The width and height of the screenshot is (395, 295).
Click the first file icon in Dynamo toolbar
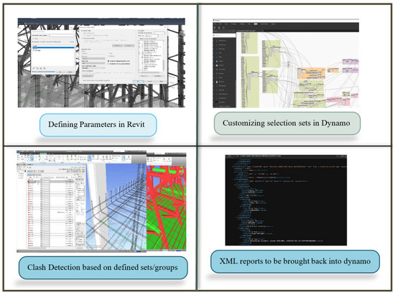pyautogui.click(x=215, y=28)
